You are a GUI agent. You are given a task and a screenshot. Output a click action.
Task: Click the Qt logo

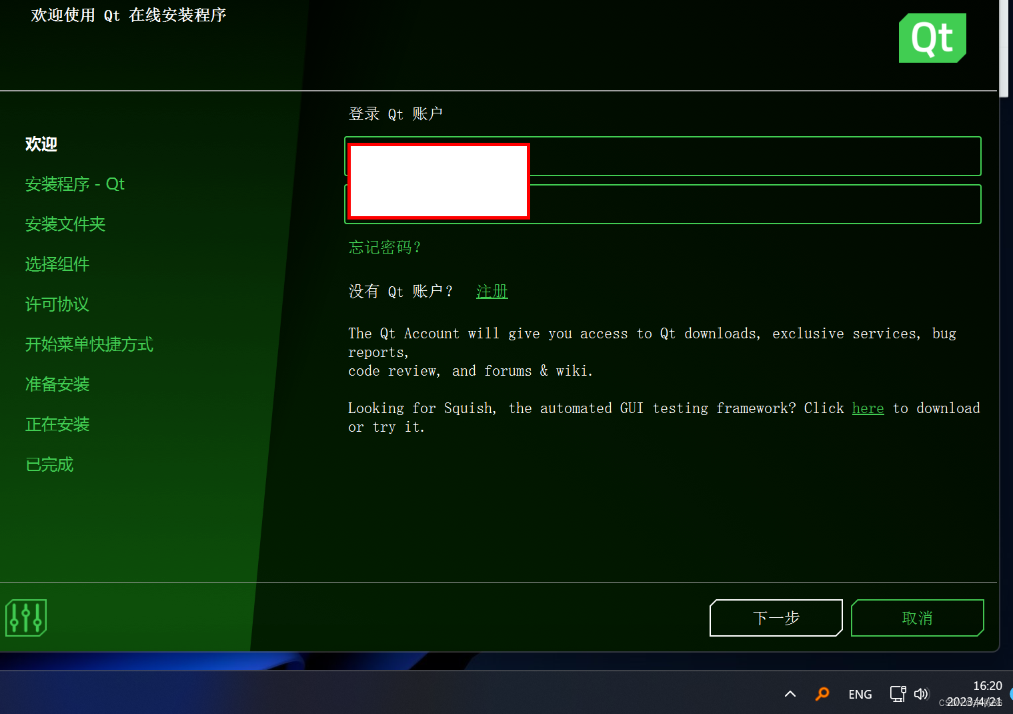tap(932, 38)
